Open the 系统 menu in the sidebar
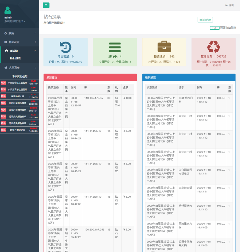The image size is (240, 252). (x=19, y=33)
